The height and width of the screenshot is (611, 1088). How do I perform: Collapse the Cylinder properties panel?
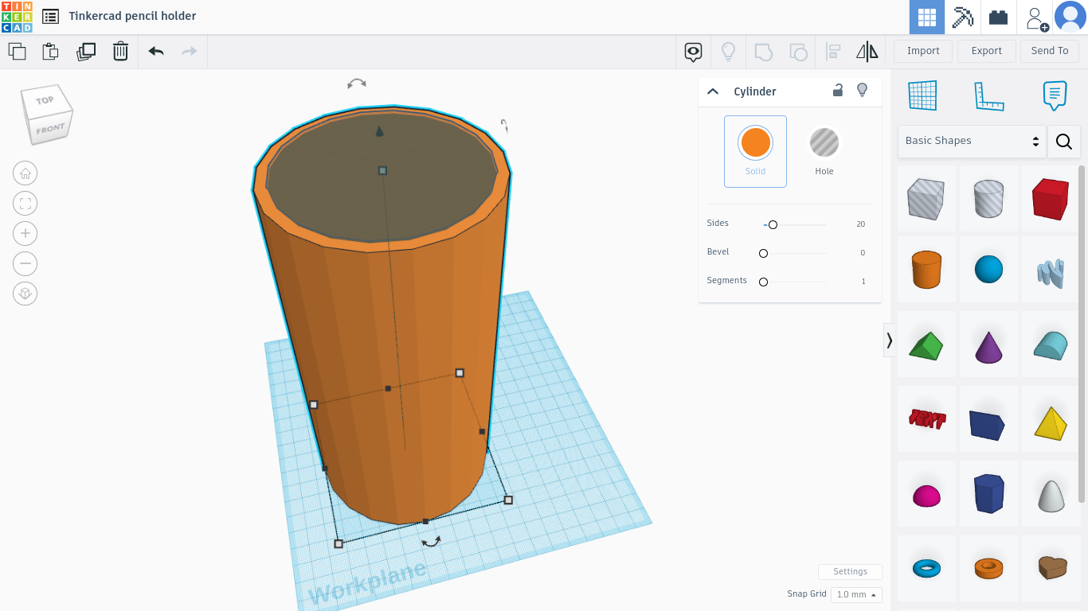(x=713, y=91)
